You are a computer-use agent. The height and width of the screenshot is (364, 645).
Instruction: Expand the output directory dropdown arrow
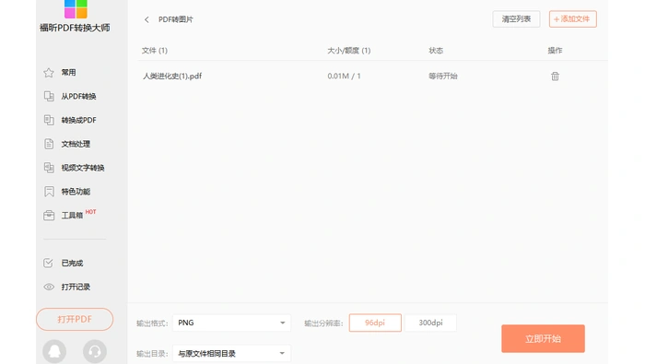(282, 353)
